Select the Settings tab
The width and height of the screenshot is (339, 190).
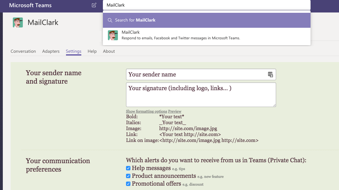pyautogui.click(x=73, y=51)
